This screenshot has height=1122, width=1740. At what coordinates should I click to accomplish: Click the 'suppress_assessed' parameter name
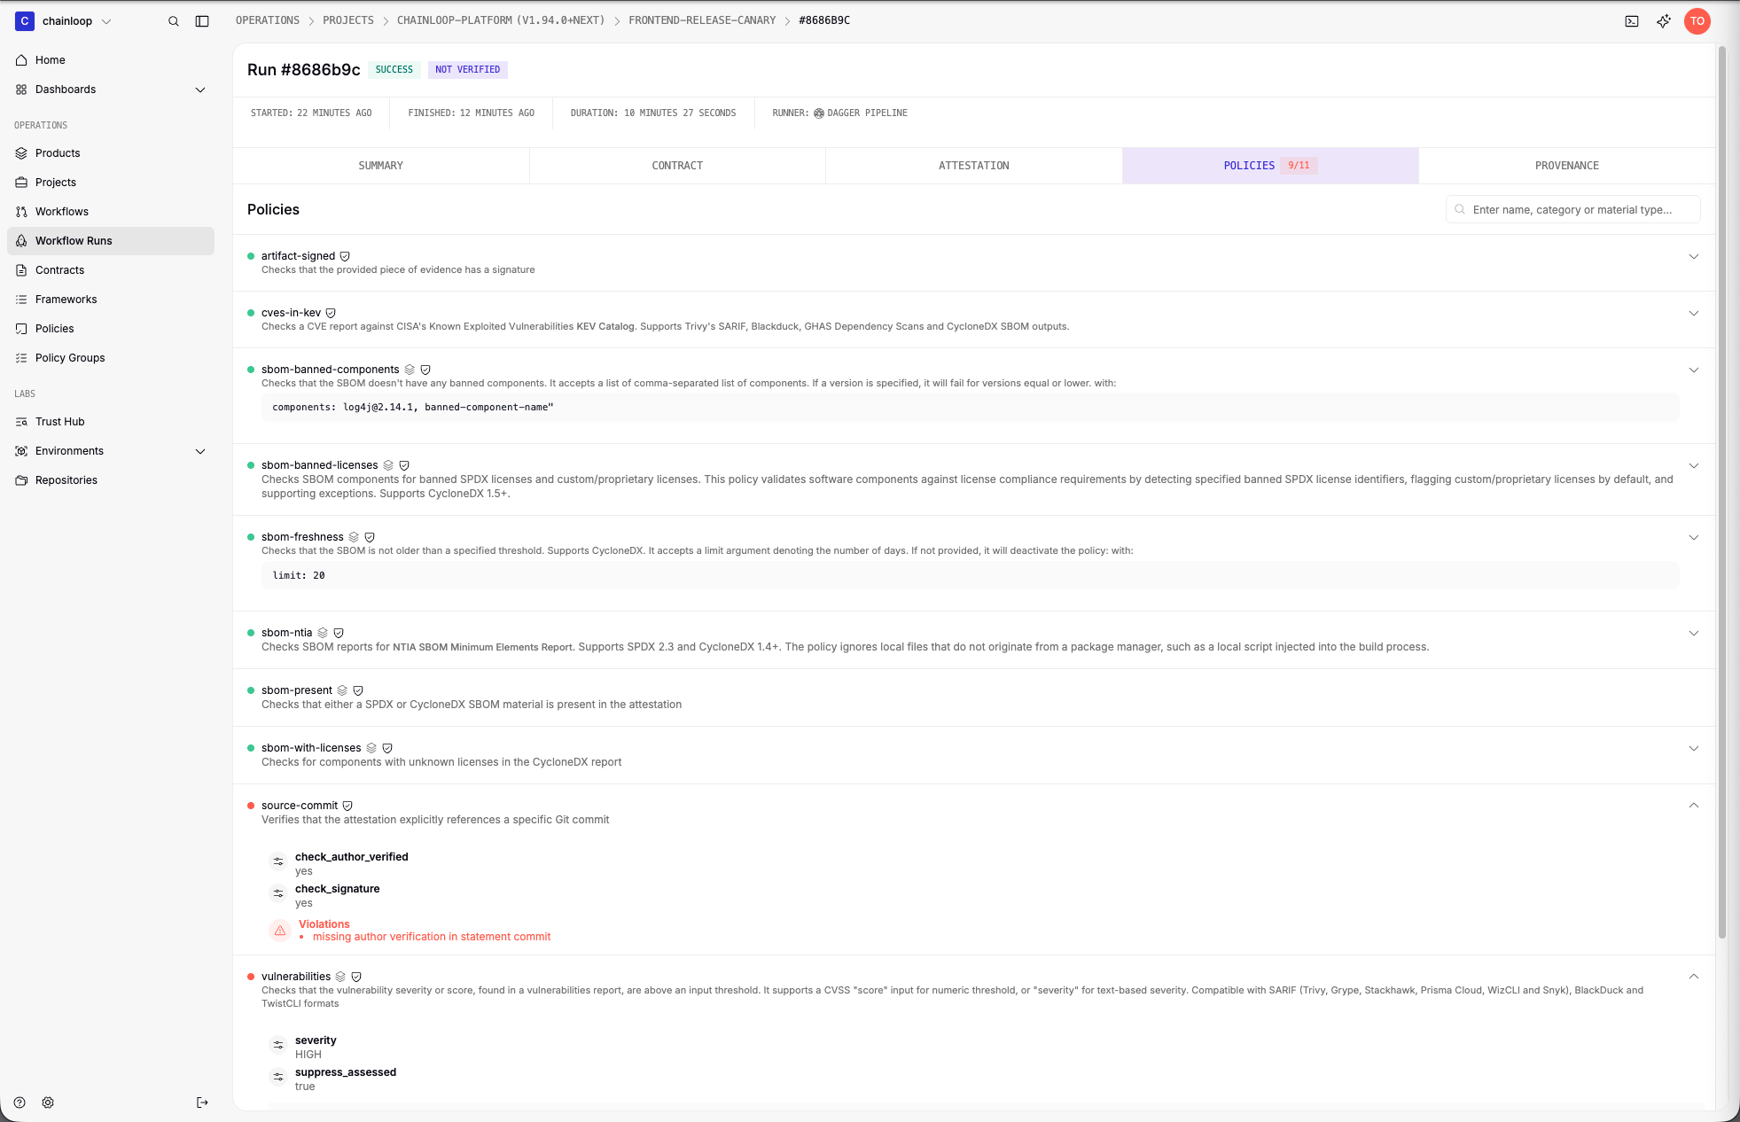(346, 1072)
